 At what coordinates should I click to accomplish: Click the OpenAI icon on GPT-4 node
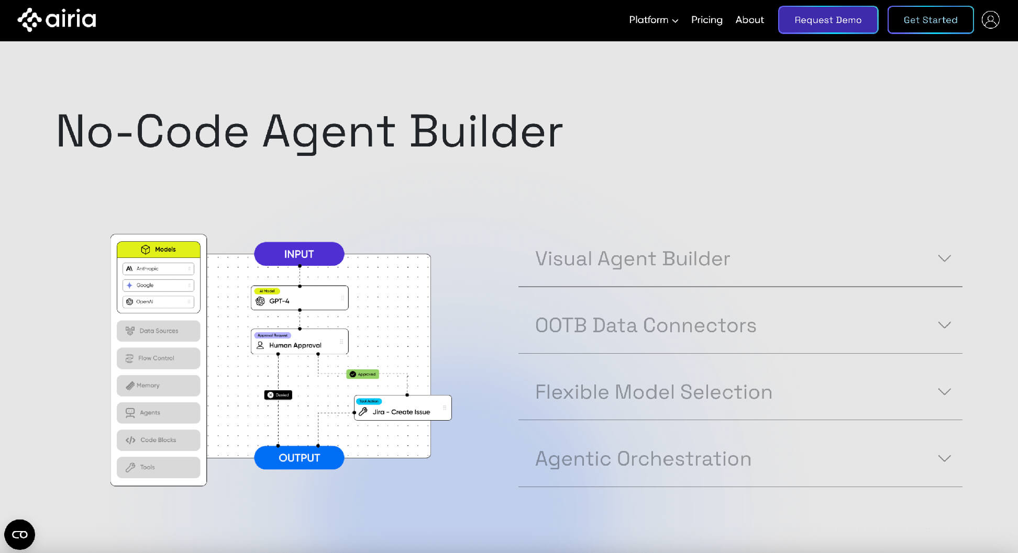260,301
